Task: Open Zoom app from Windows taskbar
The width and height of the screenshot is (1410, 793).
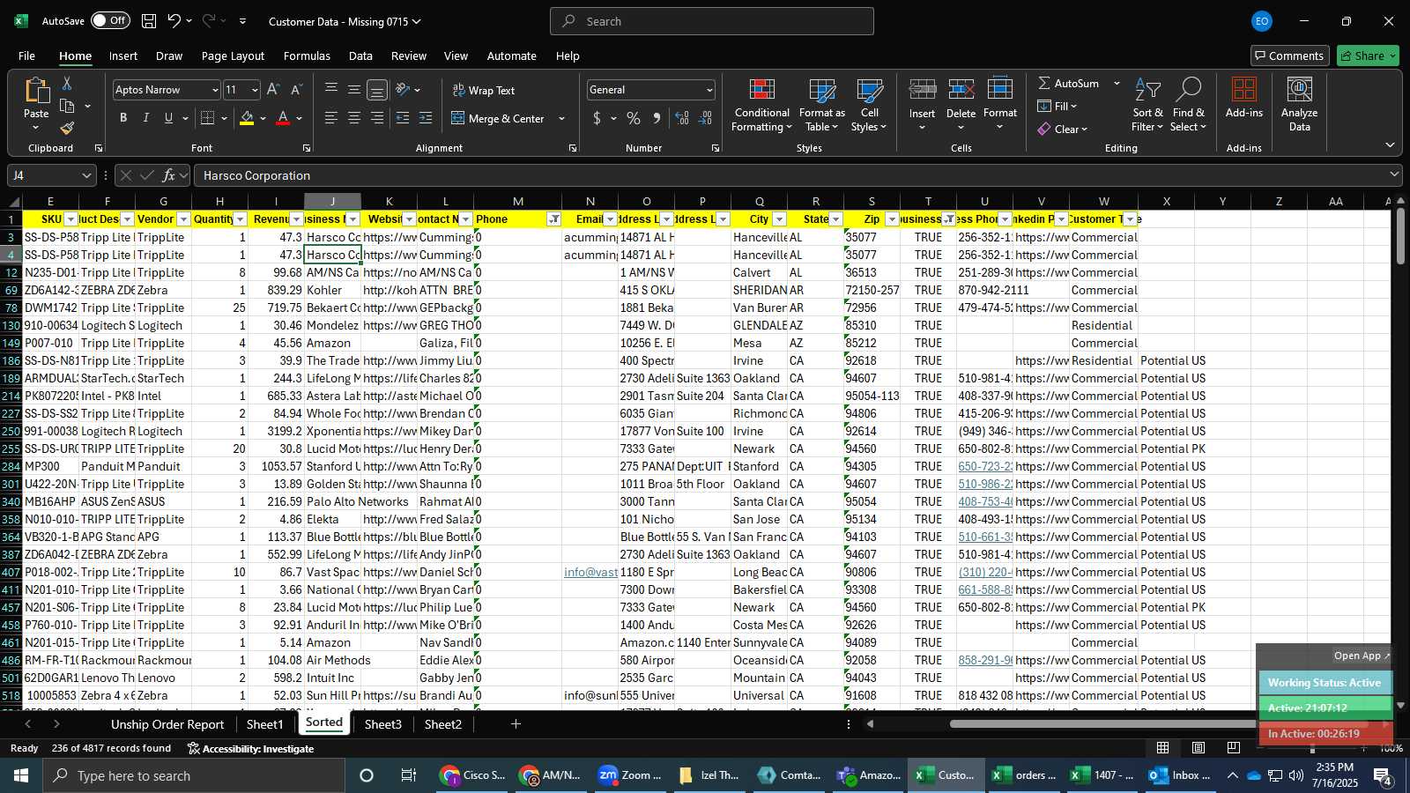Action: coord(630,775)
